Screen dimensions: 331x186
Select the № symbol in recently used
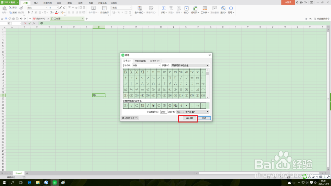point(175,105)
